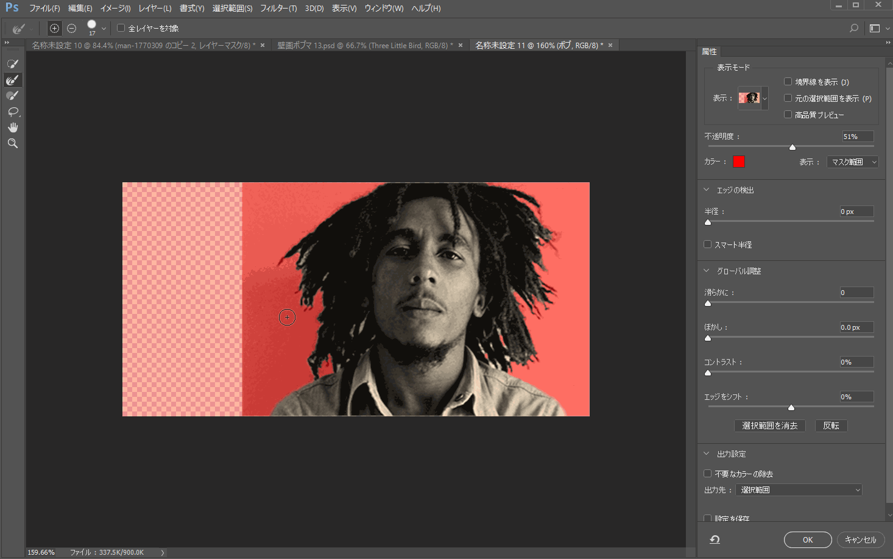Click the Photoshop Ps logo
The height and width of the screenshot is (559, 893).
pyautogui.click(x=12, y=8)
